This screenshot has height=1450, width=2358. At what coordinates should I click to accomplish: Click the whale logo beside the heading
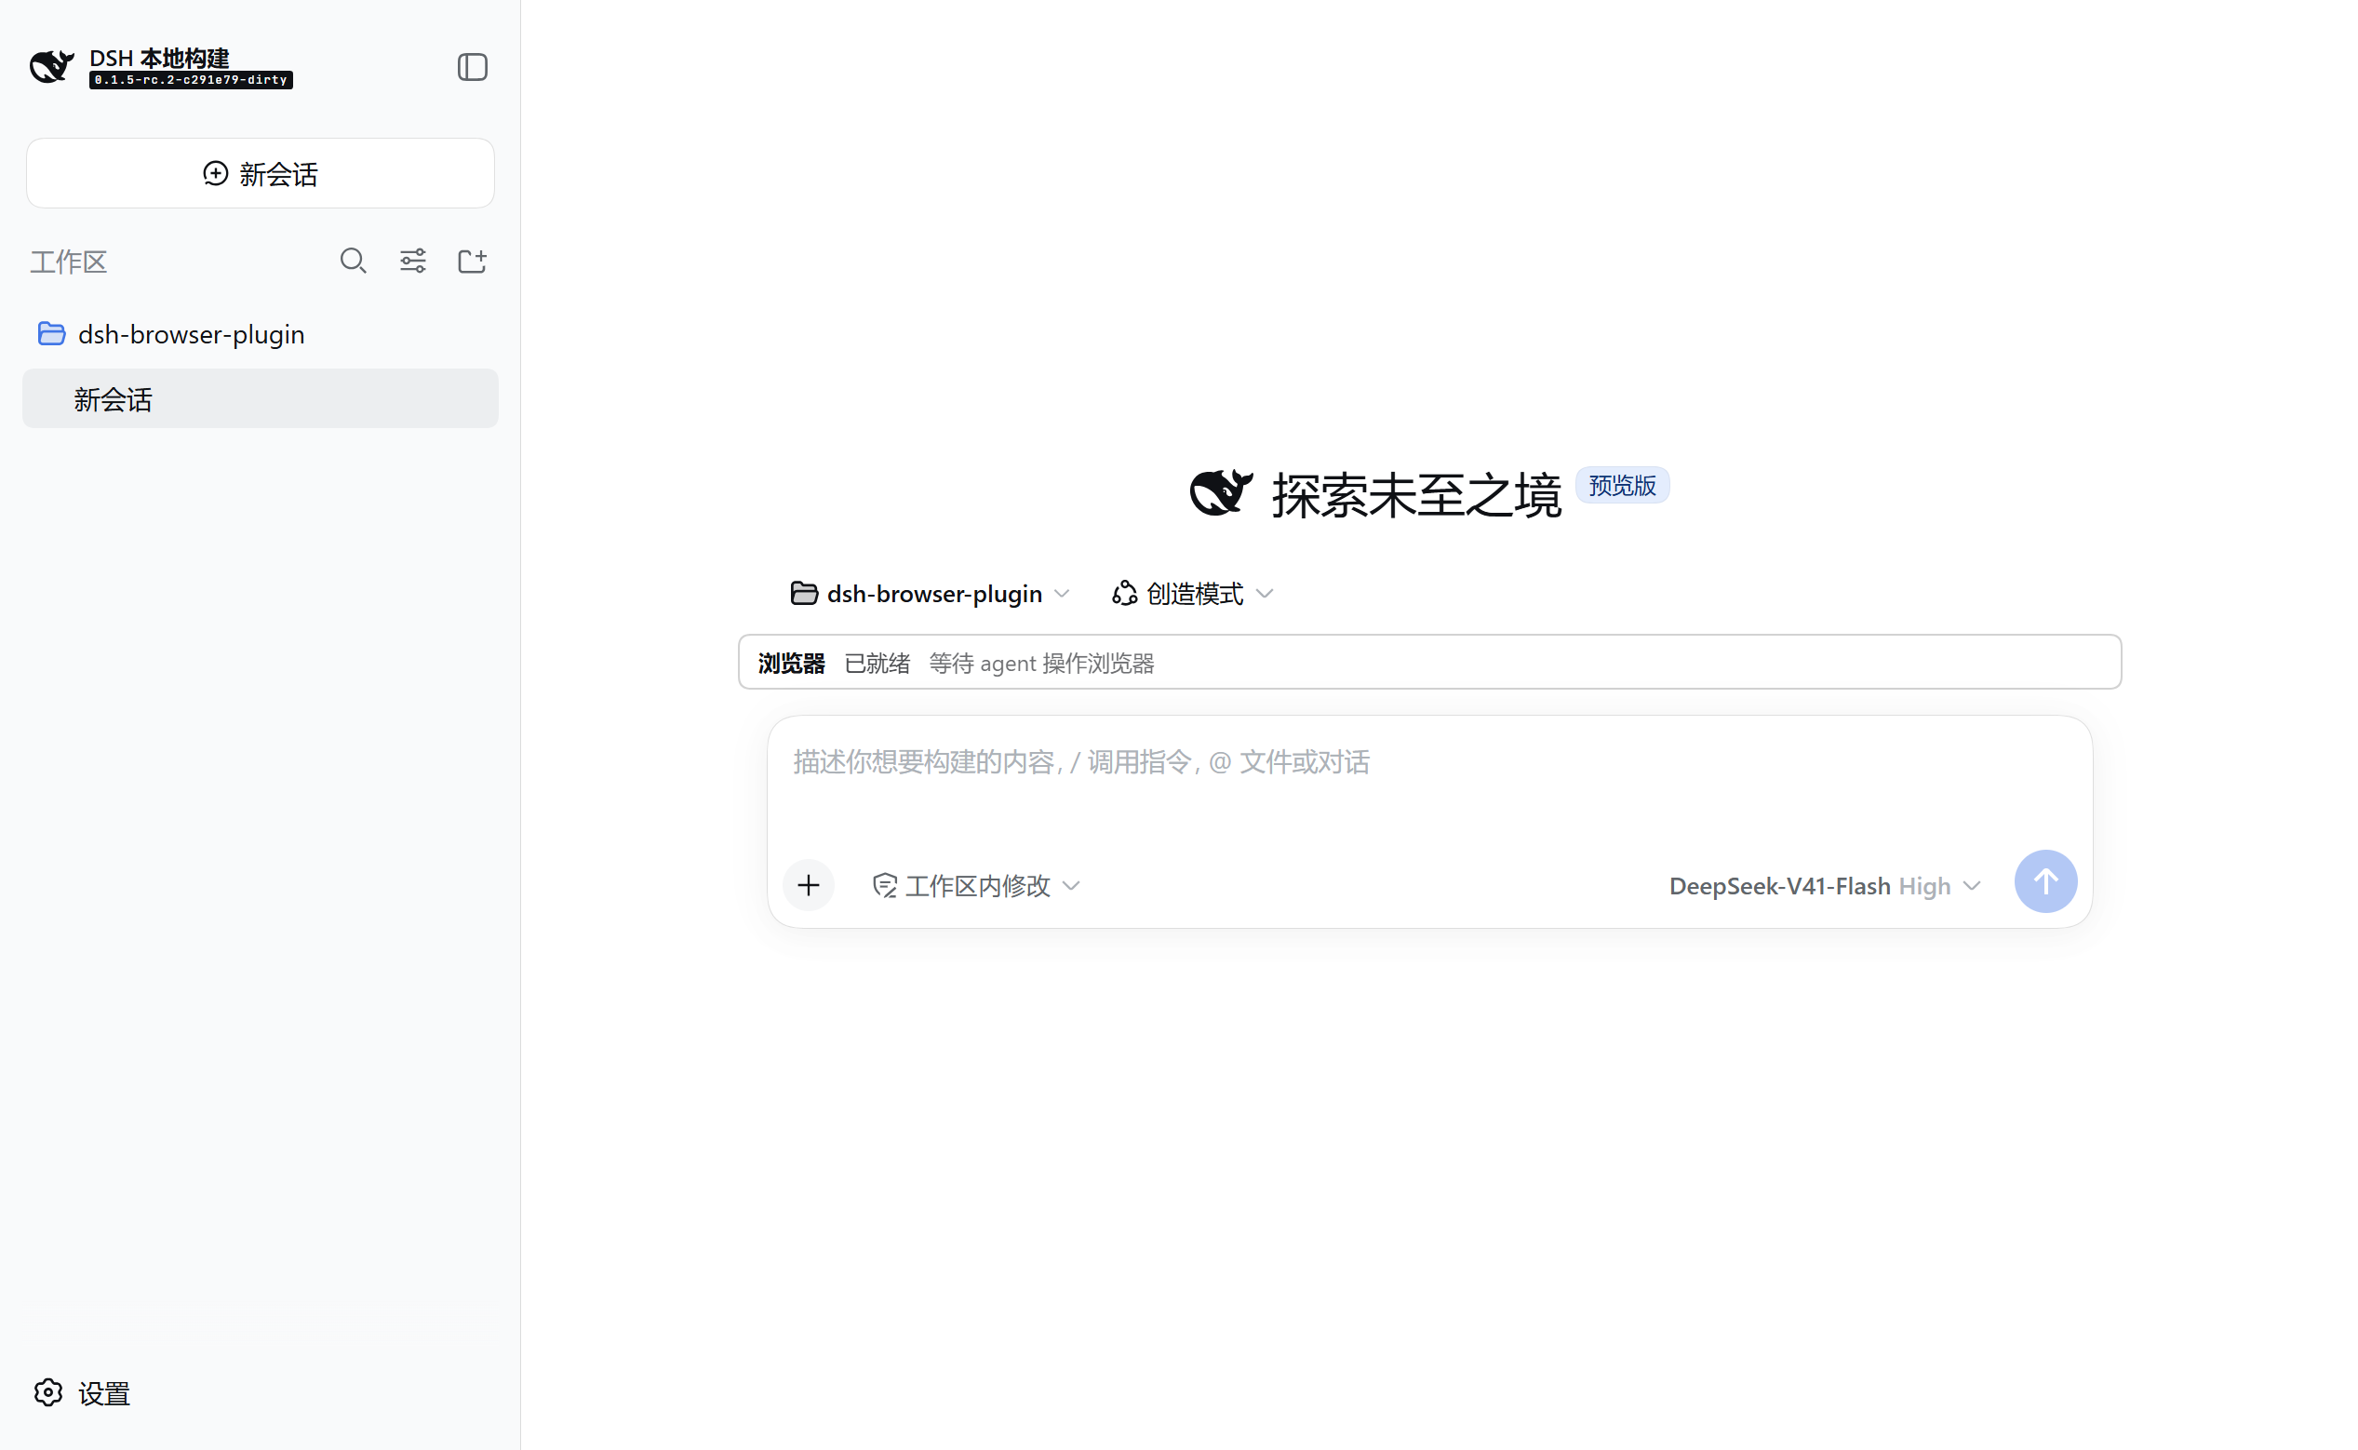[1221, 493]
